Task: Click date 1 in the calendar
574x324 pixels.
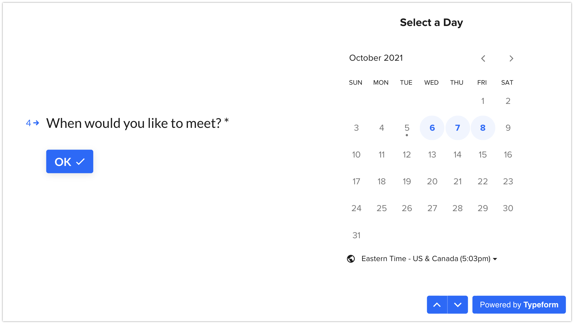Action: click(x=483, y=101)
